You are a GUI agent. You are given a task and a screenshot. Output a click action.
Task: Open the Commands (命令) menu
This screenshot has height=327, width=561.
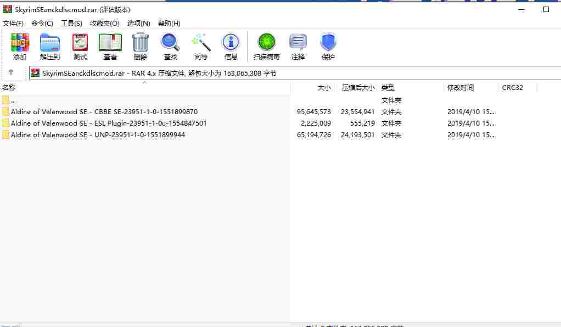[42, 23]
